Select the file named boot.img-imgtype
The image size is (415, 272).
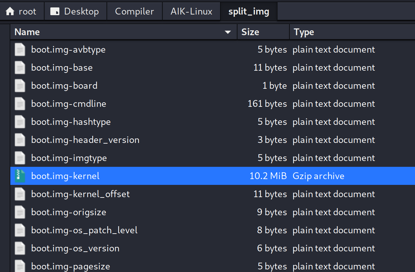coord(69,158)
